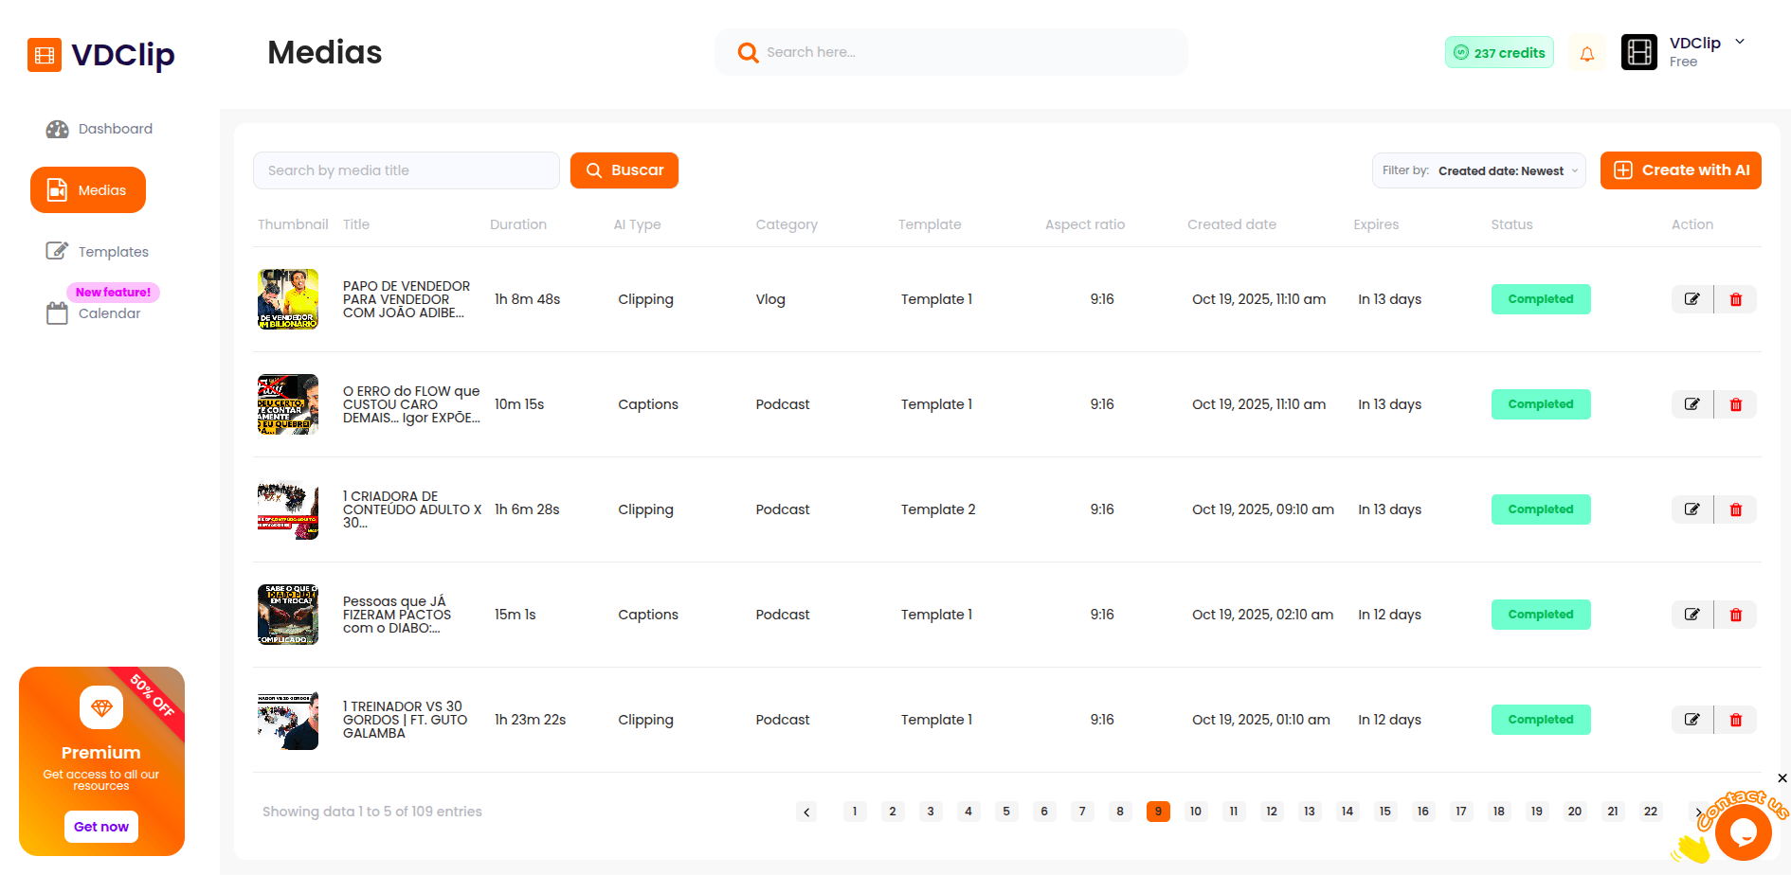
Task: Expand the VDClip account menu
Action: [1739, 43]
